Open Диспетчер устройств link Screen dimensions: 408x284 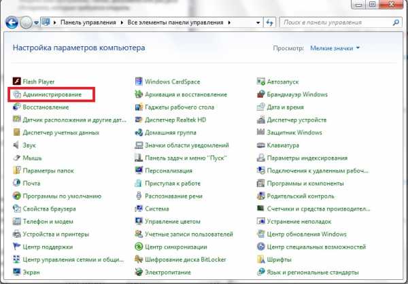[296, 120]
